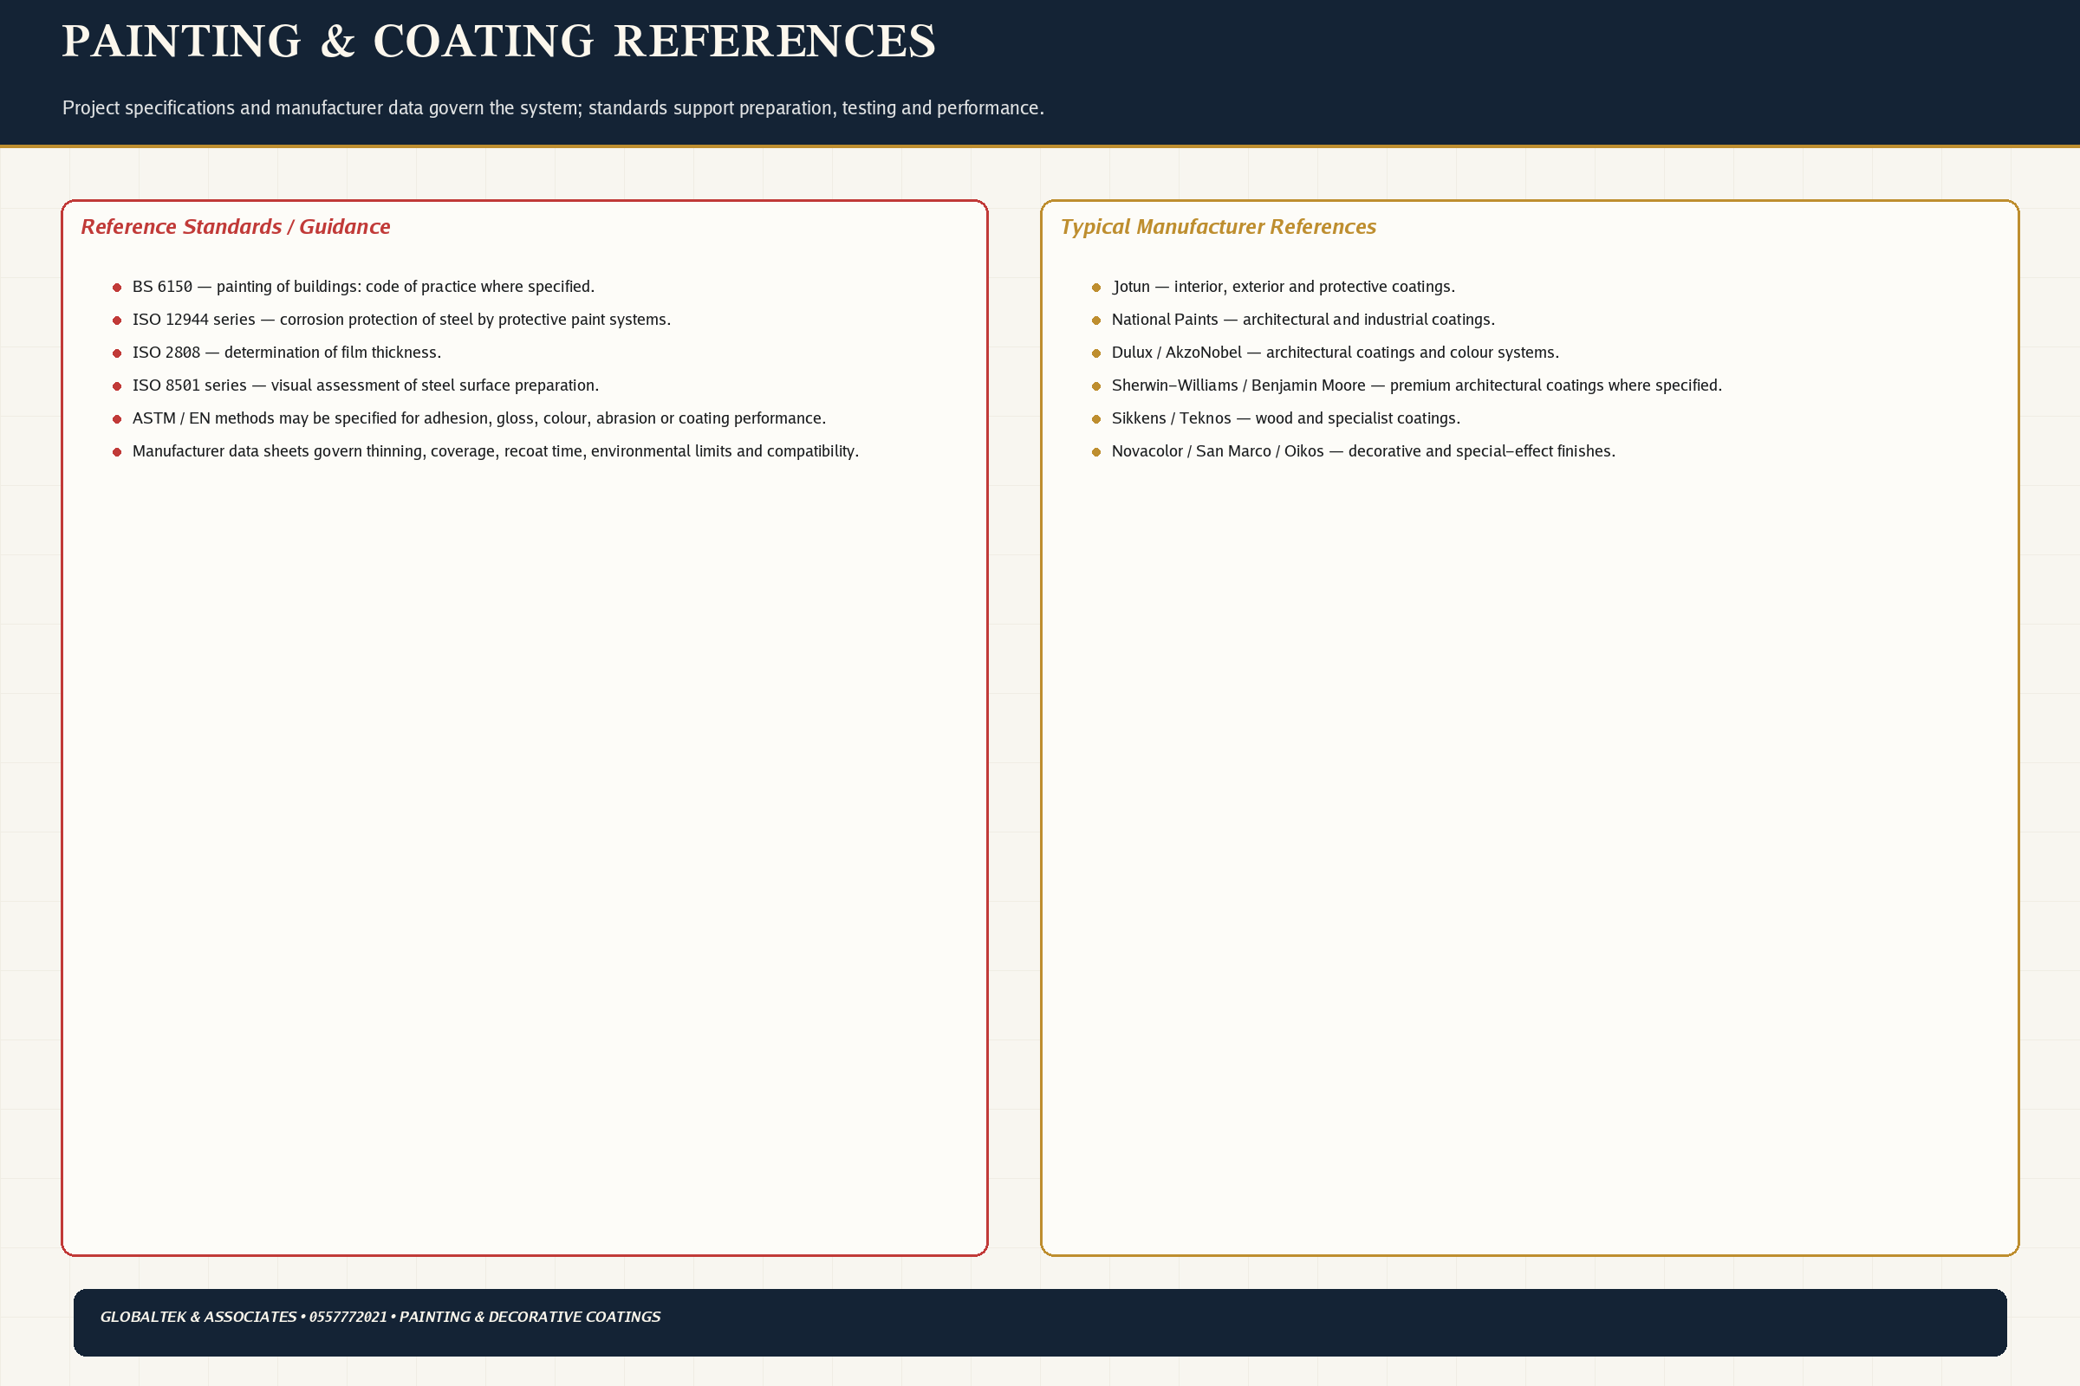Select the ISO 12944 series corrosion line
Image resolution: width=2080 pixels, height=1386 pixels.
tap(401, 319)
